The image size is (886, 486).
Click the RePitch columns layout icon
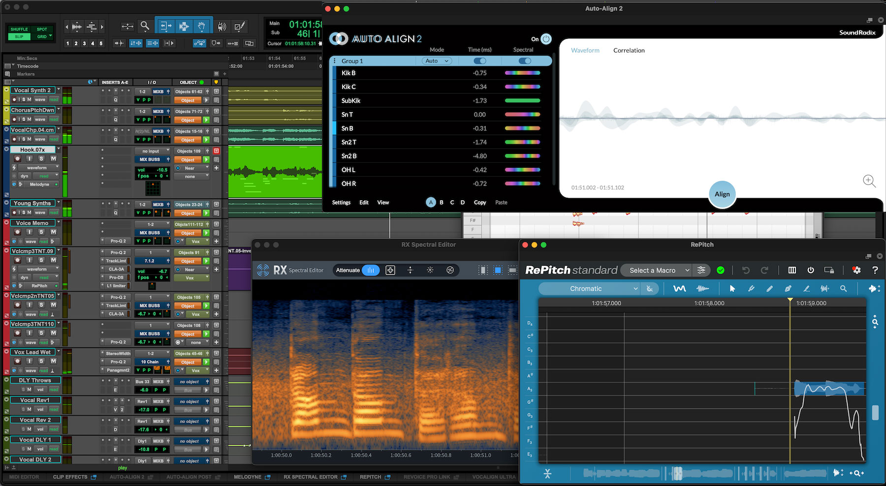pyautogui.click(x=792, y=270)
